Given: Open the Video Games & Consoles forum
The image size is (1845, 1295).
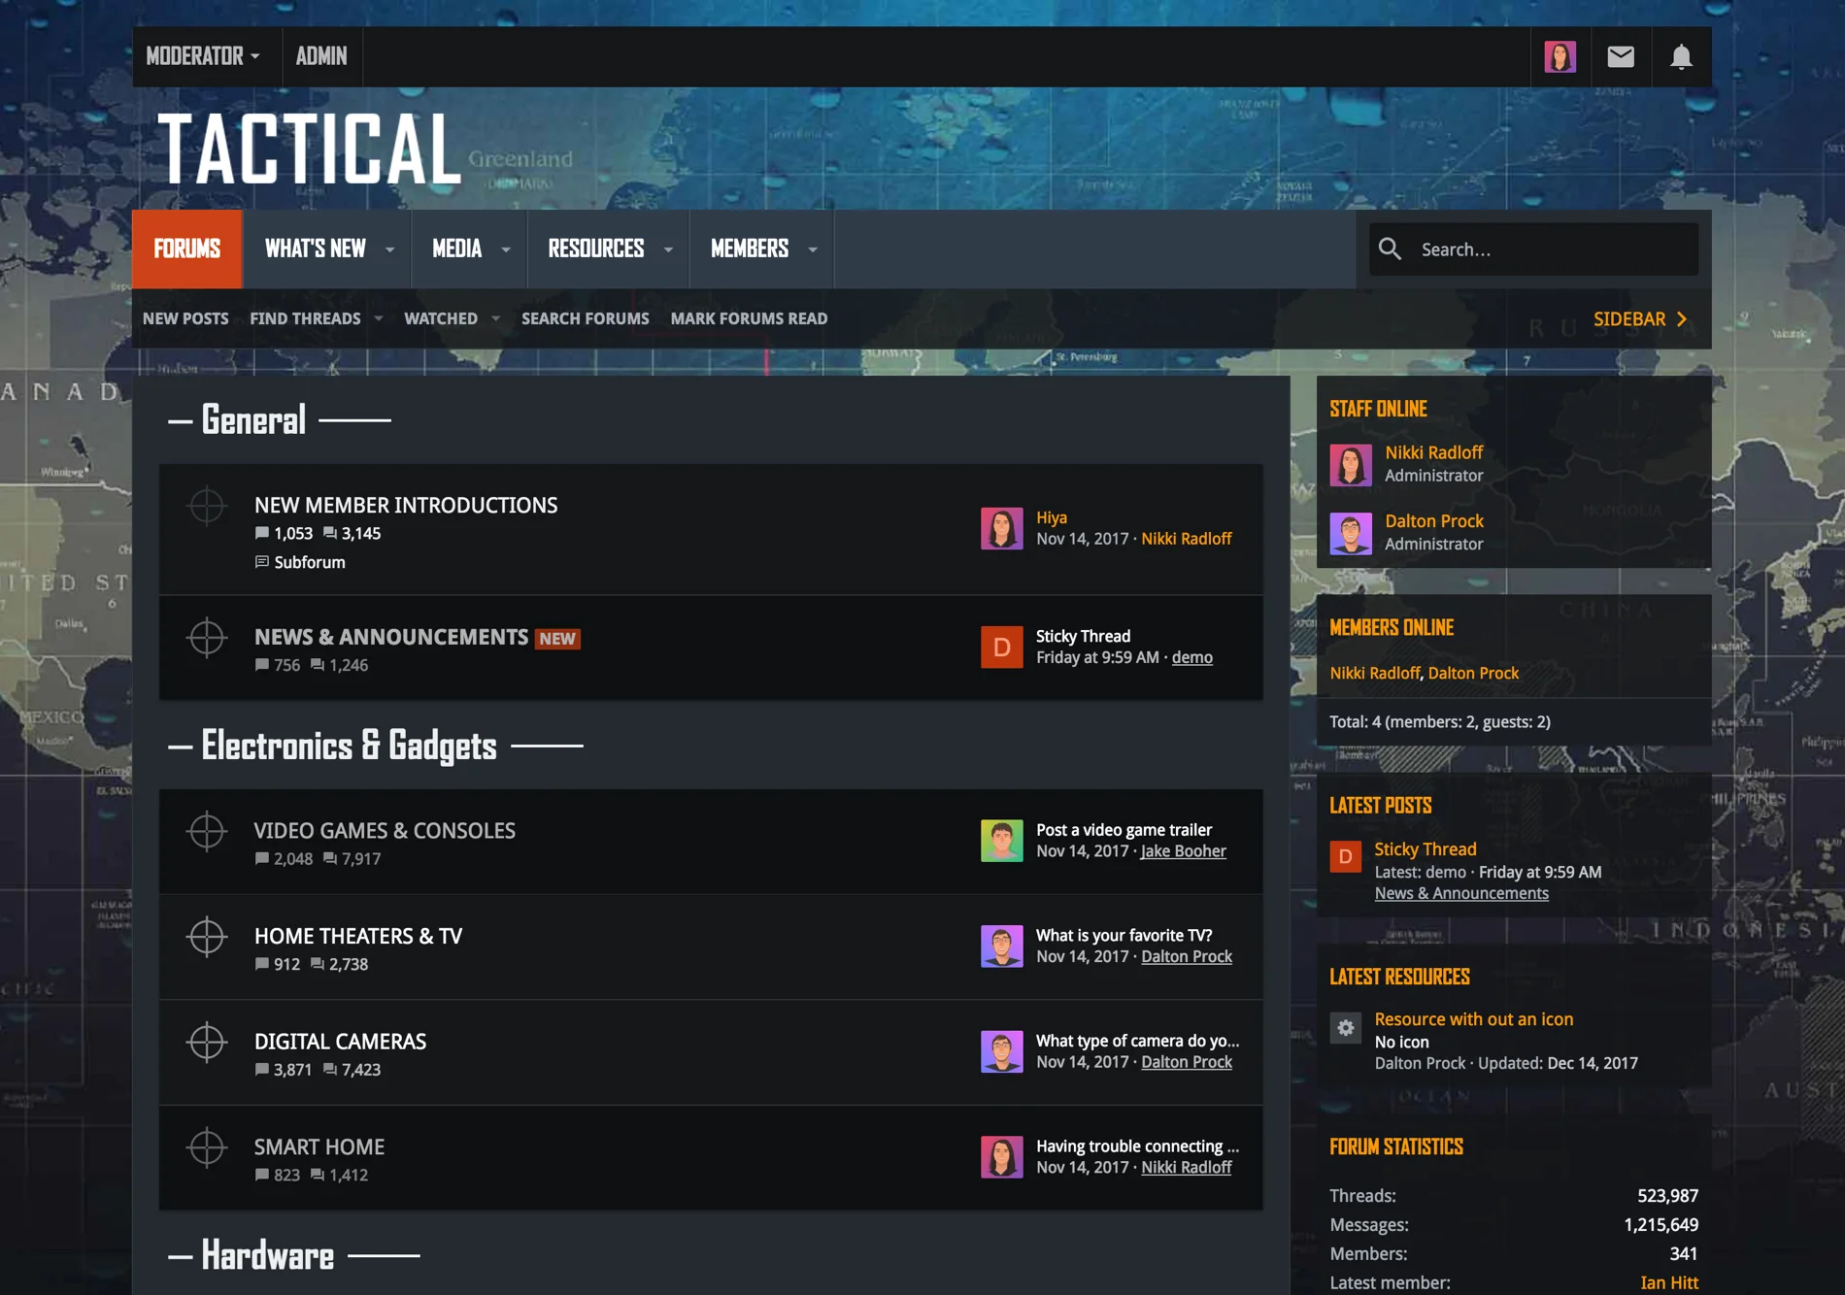Looking at the screenshot, I should pos(385,831).
